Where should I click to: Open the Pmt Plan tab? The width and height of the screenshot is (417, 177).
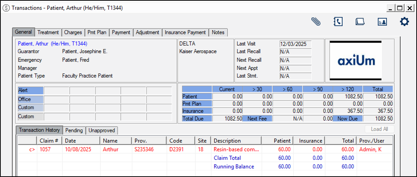(97, 32)
